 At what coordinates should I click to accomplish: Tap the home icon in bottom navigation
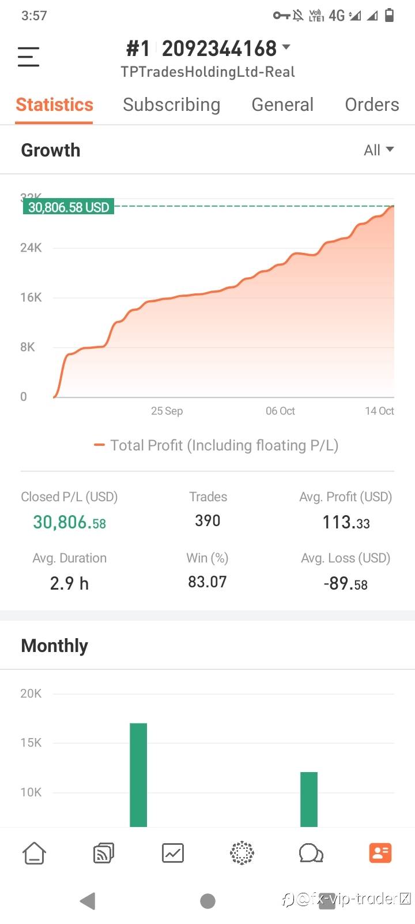tap(34, 853)
